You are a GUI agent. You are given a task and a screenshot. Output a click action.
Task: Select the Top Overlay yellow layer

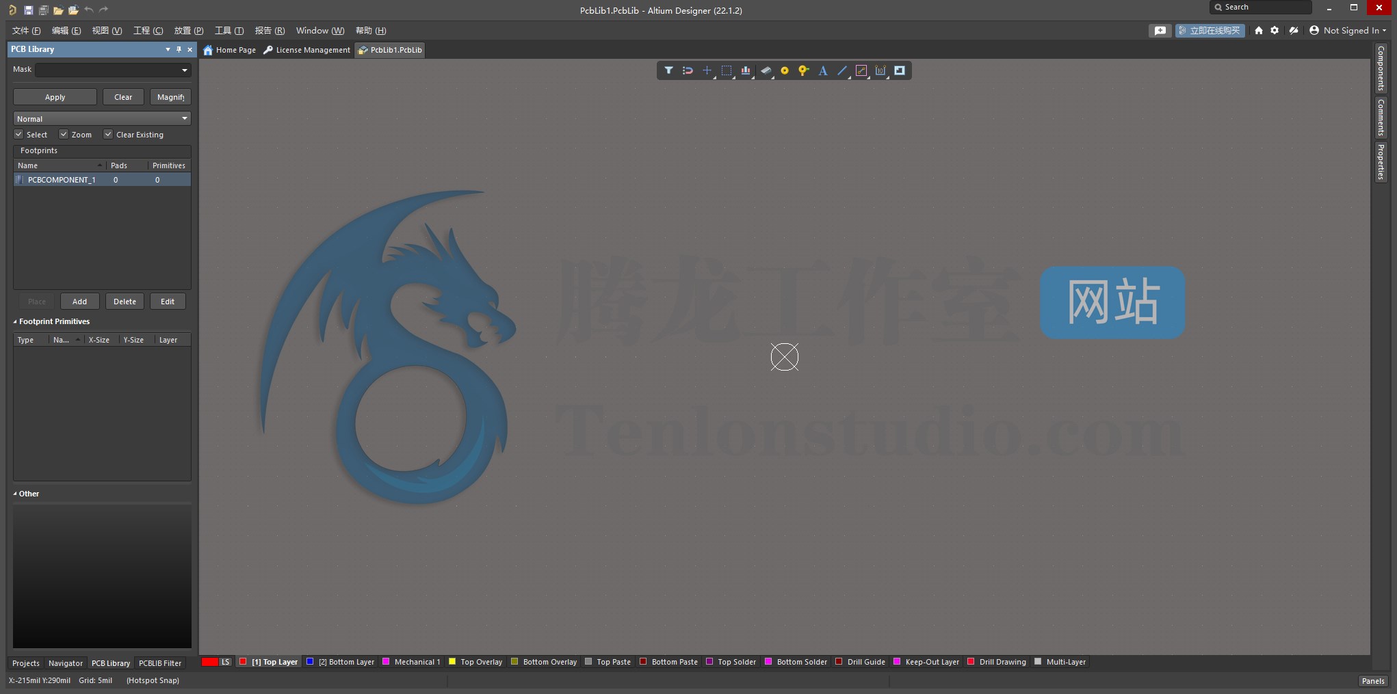click(x=475, y=662)
